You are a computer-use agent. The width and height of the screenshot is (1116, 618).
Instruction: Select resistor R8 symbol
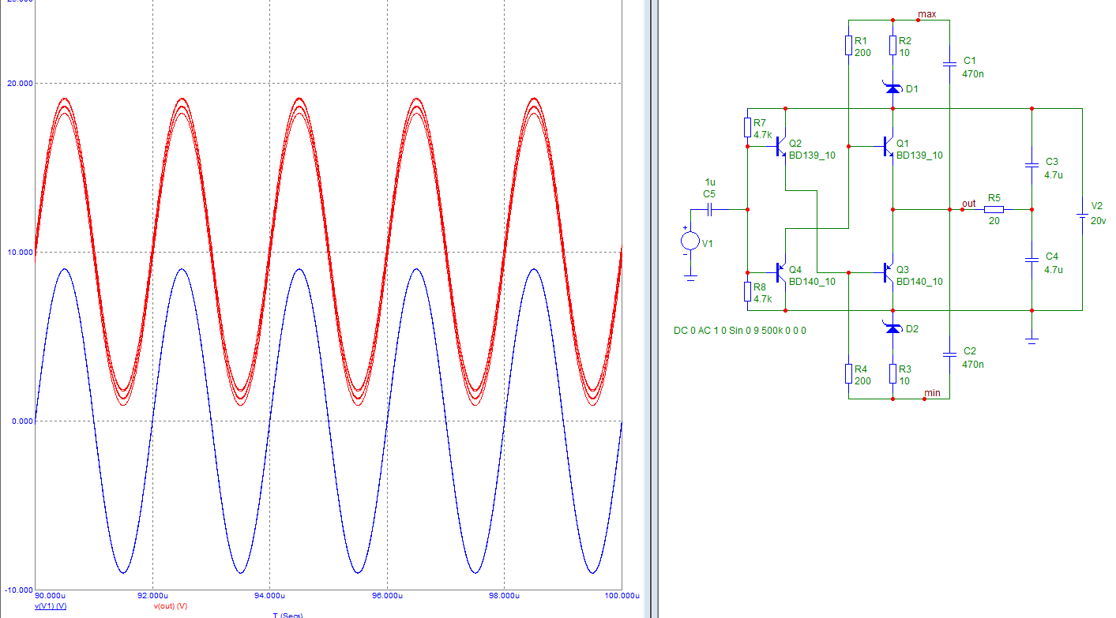747,292
